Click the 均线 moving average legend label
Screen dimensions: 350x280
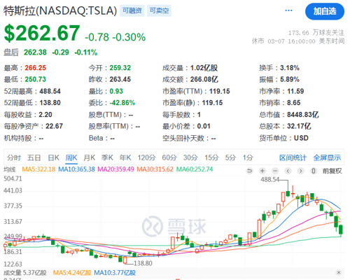(10, 169)
